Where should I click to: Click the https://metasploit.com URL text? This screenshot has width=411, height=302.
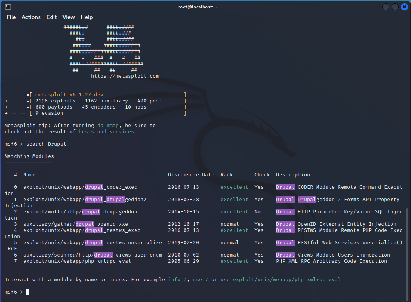point(125,76)
